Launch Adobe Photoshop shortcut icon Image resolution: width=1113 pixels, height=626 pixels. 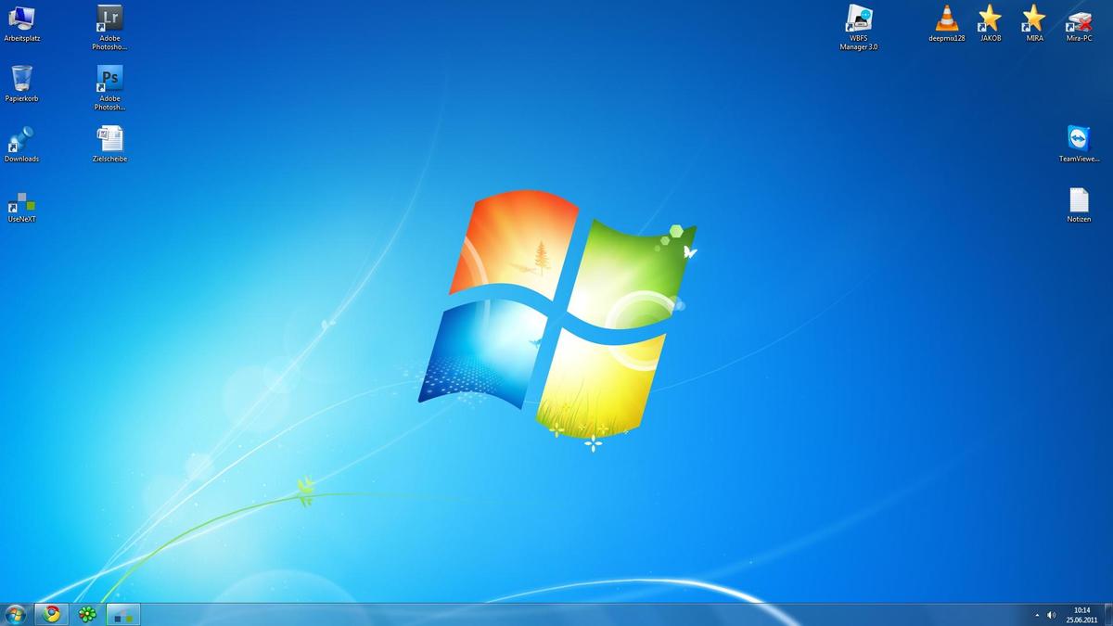(109, 79)
